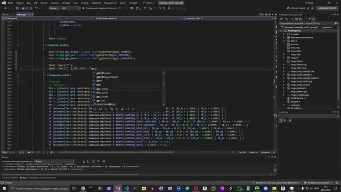Click the Undo arrow in the toolbar
341x192 pixels.
(36, 9)
